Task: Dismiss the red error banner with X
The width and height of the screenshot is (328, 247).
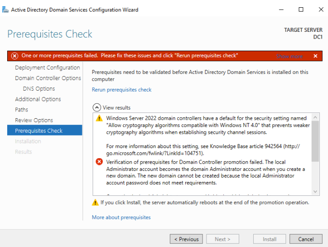Action: (x=315, y=56)
